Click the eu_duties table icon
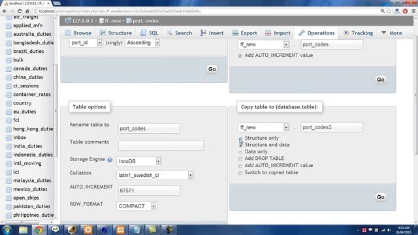 8,112
